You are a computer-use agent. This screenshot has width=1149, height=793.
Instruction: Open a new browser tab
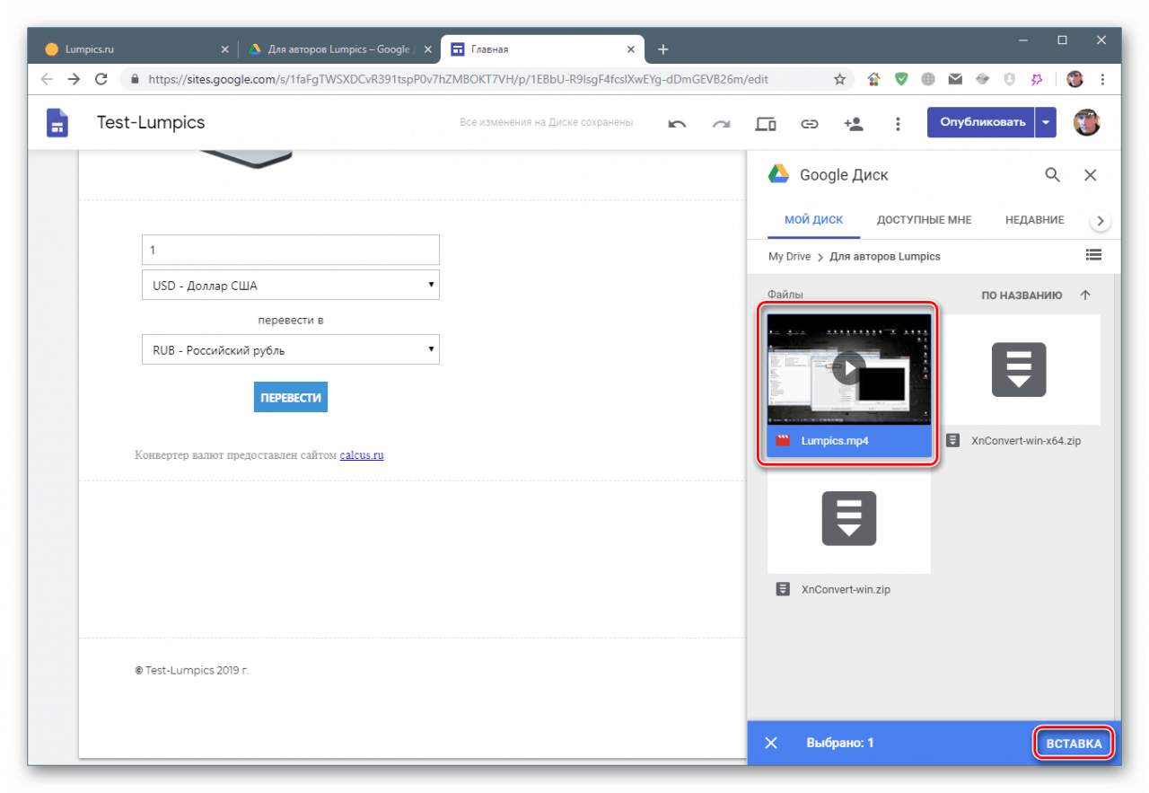coord(662,49)
